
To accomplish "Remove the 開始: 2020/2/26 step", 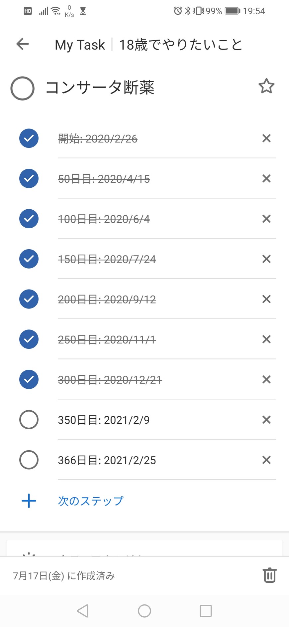I will tap(266, 138).
